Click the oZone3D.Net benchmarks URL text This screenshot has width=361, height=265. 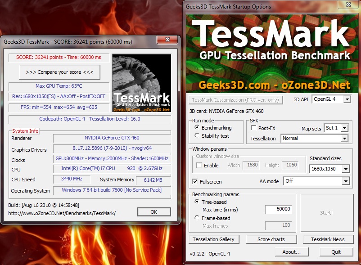point(62,213)
